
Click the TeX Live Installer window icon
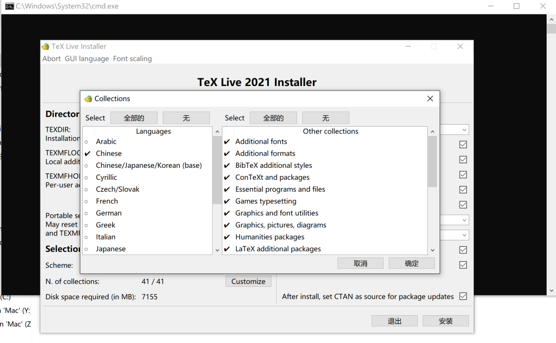point(45,46)
